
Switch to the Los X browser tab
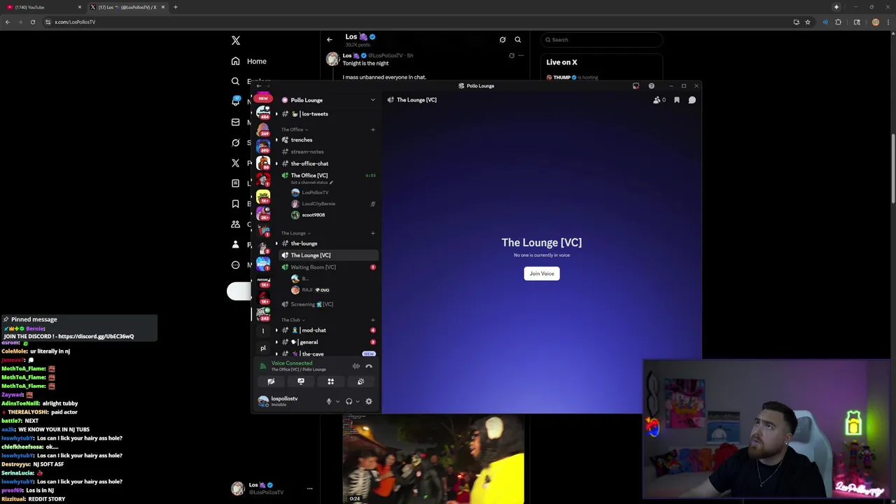click(x=126, y=7)
